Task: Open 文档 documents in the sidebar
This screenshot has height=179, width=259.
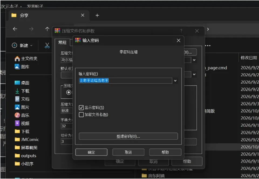Action: click(x=22, y=99)
